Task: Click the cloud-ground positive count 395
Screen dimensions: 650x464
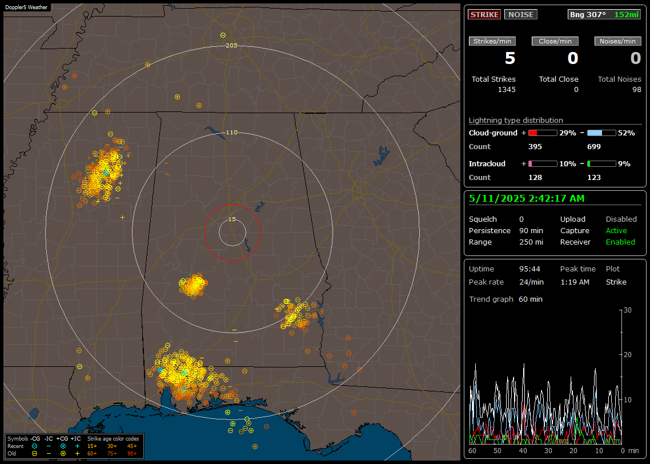Action: (x=535, y=147)
